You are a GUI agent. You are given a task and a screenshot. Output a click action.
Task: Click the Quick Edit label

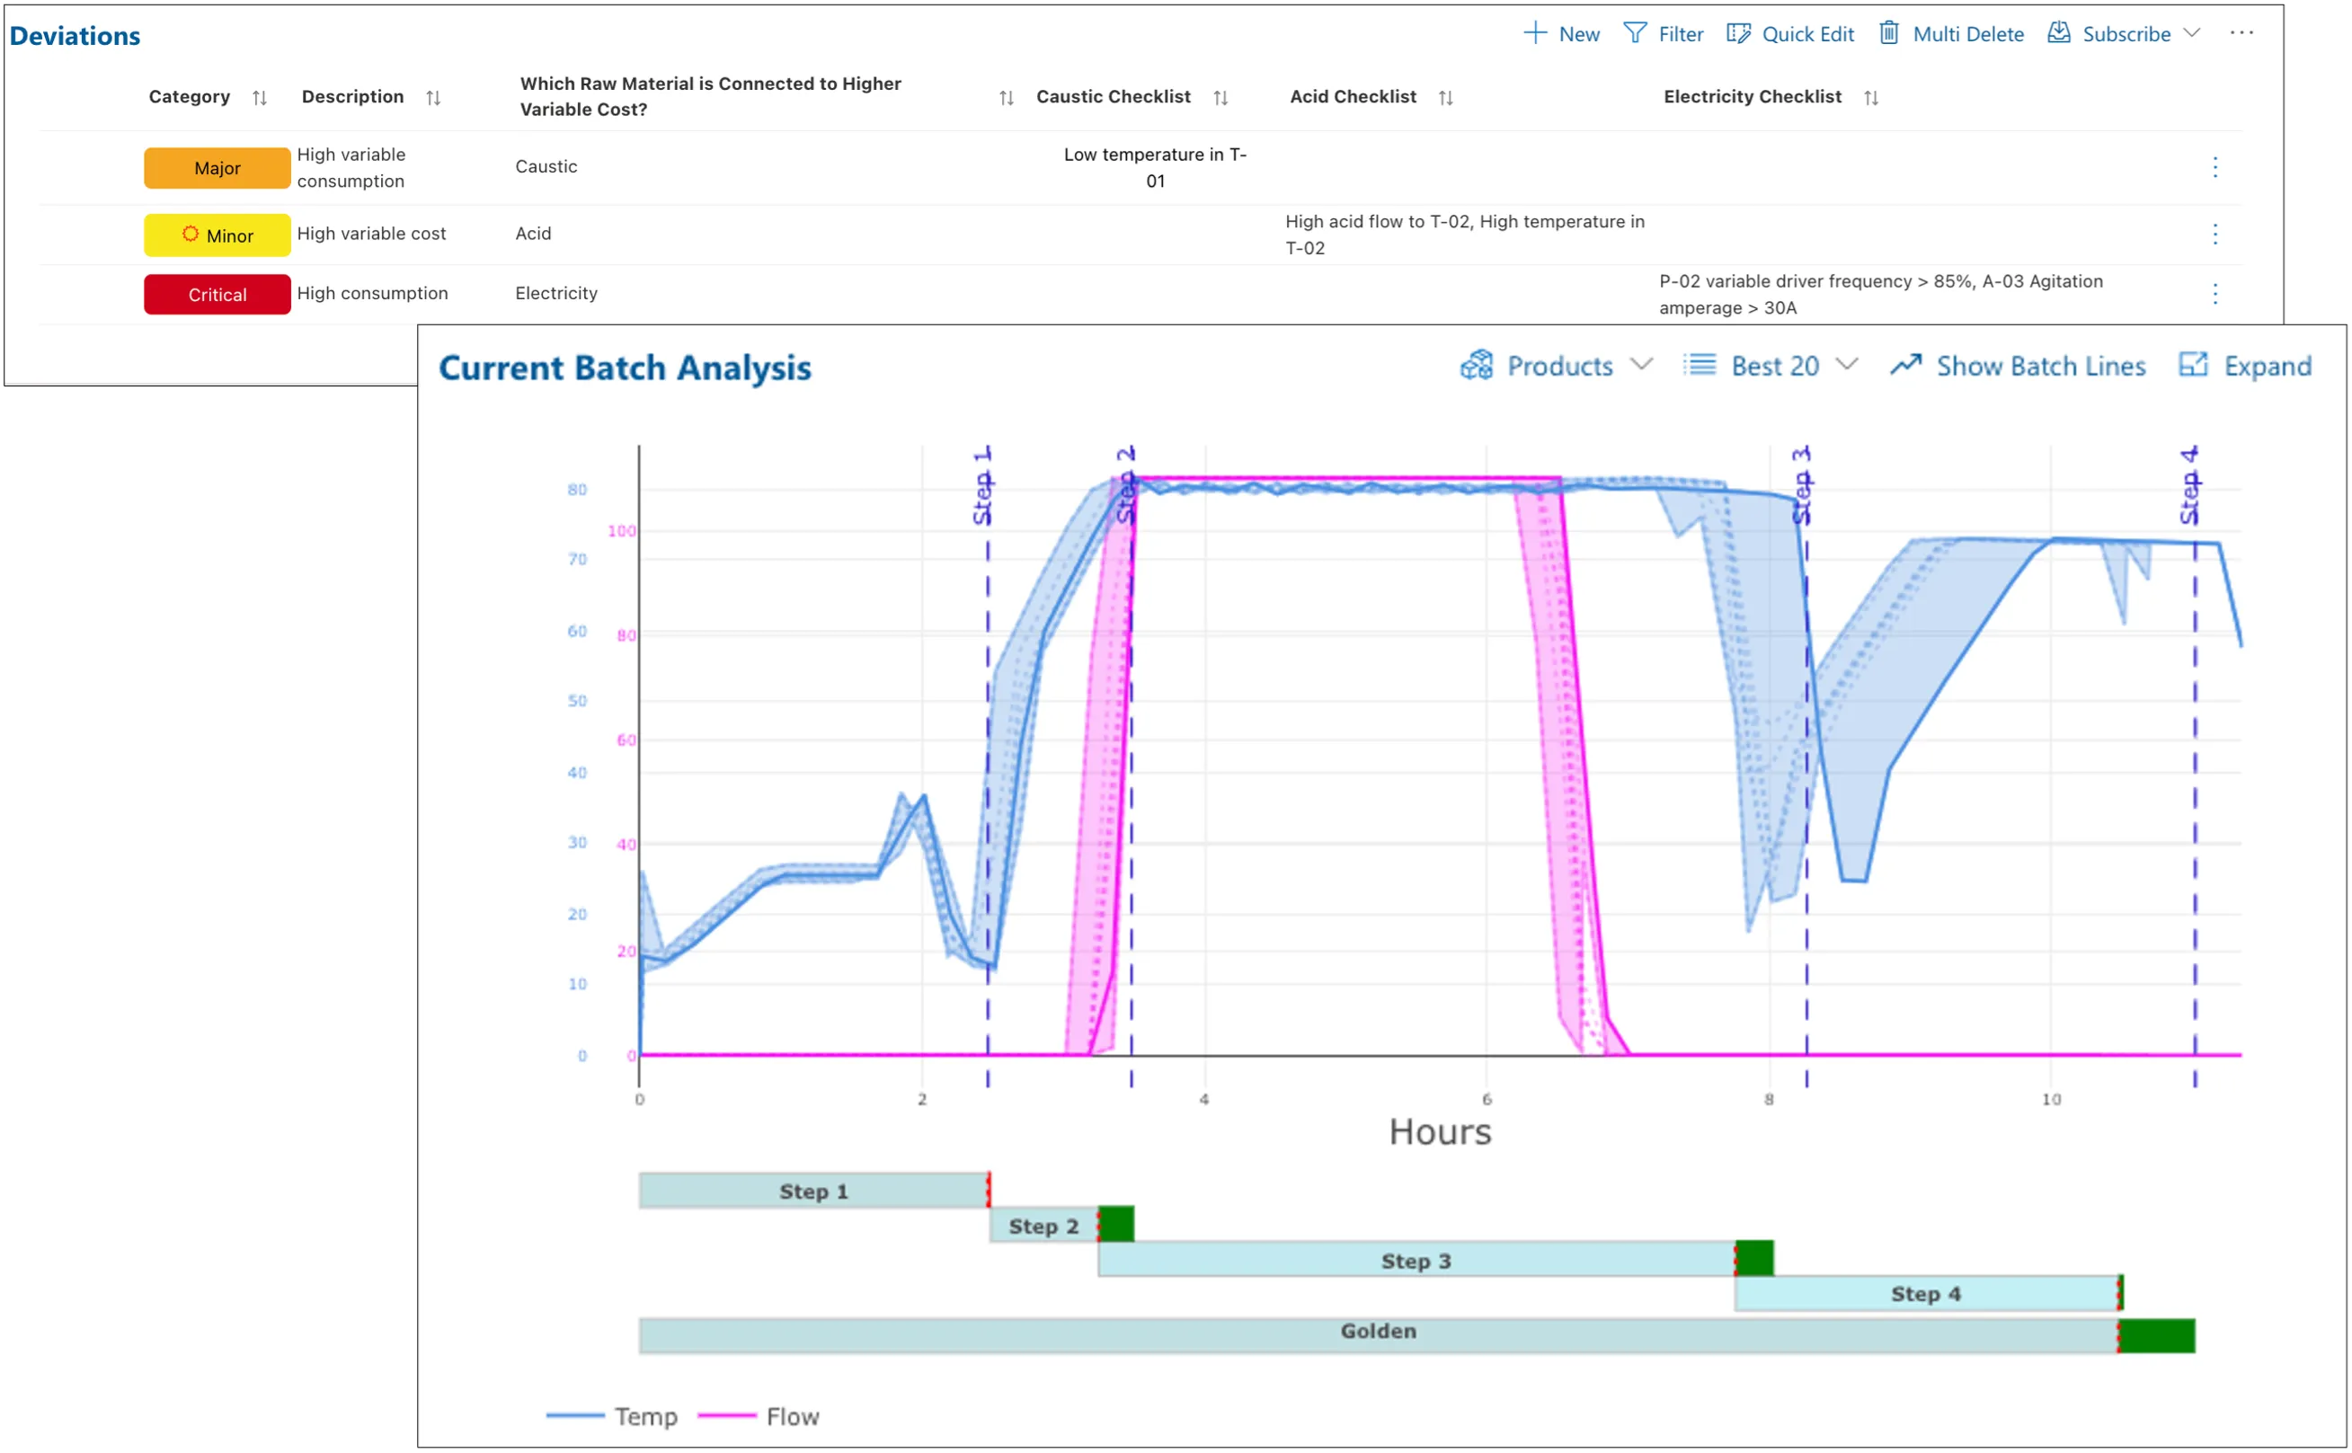1807,34
